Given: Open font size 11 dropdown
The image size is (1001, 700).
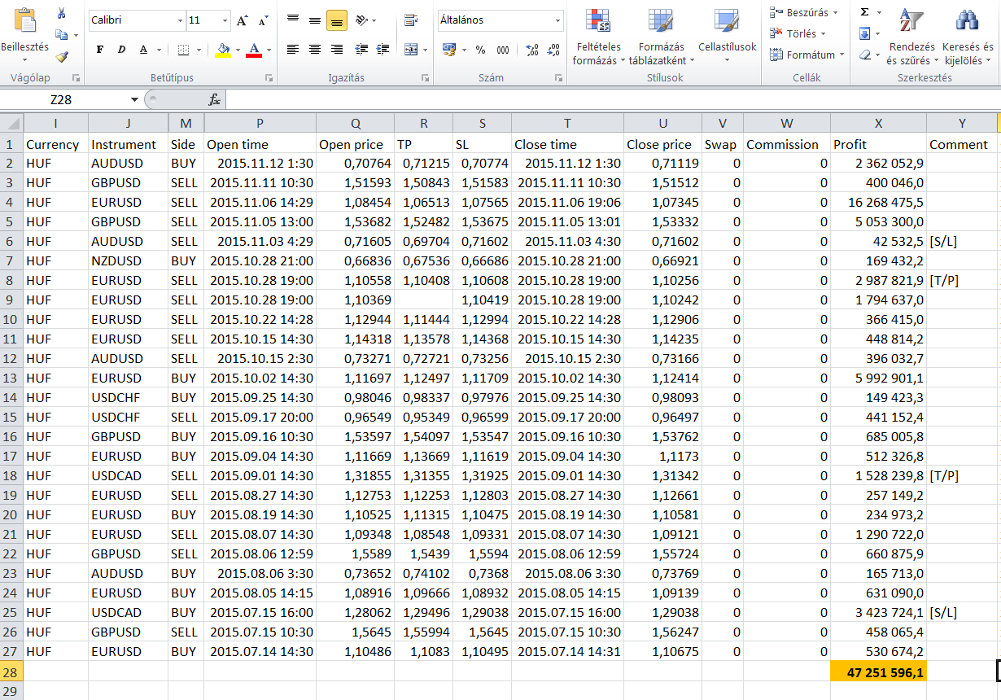Looking at the screenshot, I should pos(225,20).
